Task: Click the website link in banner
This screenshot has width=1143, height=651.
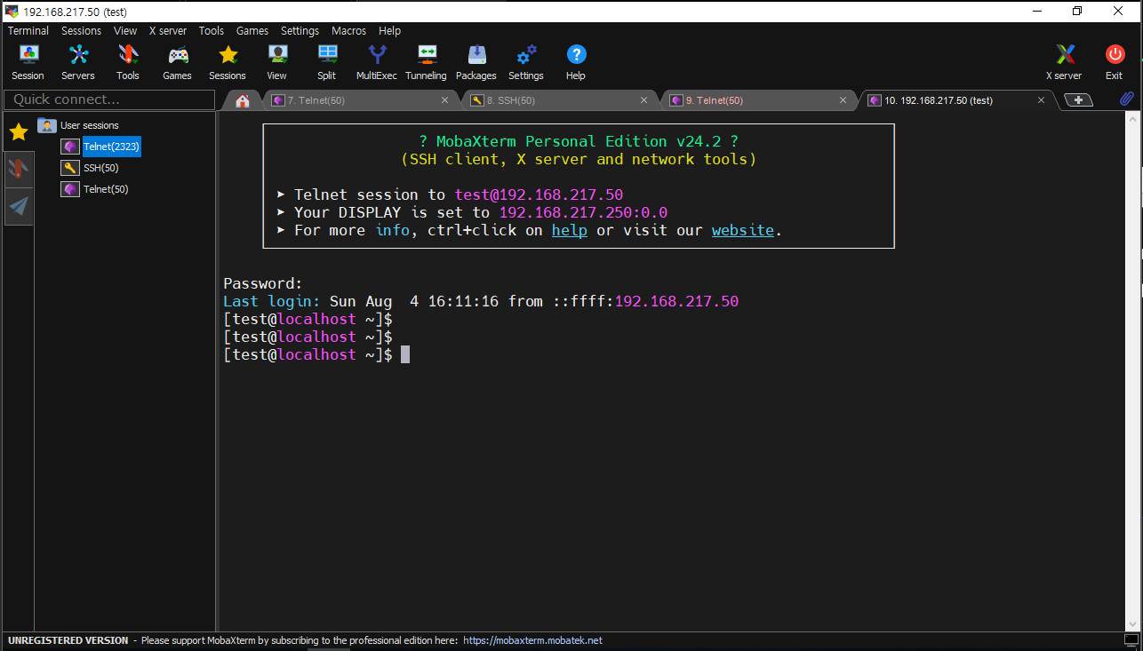Action: pyautogui.click(x=743, y=230)
